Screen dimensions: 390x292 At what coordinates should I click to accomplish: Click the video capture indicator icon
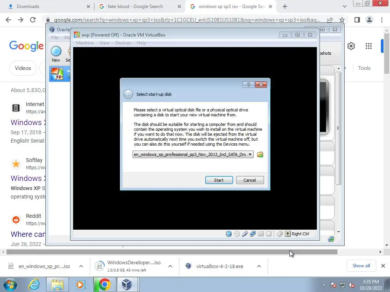269,234
